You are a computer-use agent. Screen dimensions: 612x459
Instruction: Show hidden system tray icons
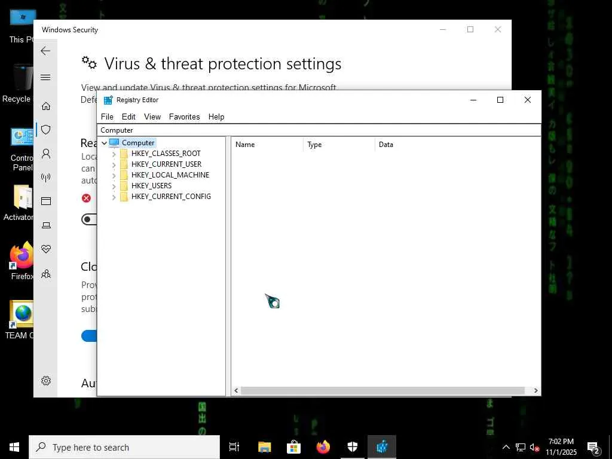click(x=506, y=447)
